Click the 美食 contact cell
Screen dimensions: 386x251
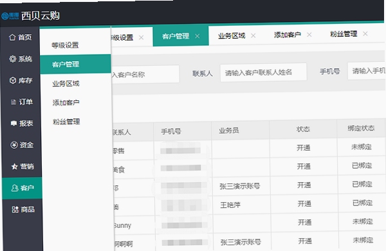(119, 169)
